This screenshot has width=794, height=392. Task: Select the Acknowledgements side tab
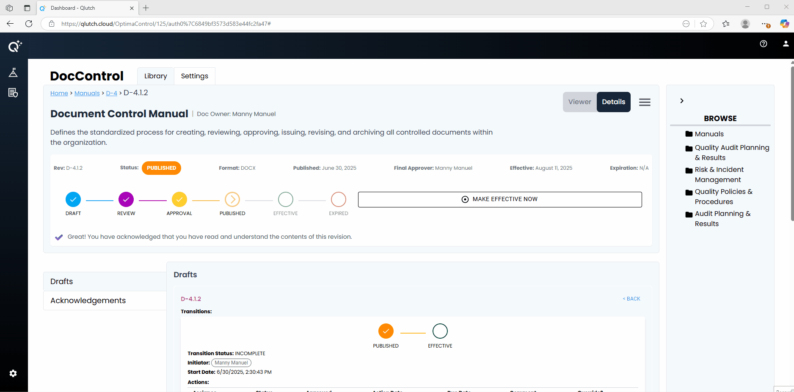pos(105,301)
